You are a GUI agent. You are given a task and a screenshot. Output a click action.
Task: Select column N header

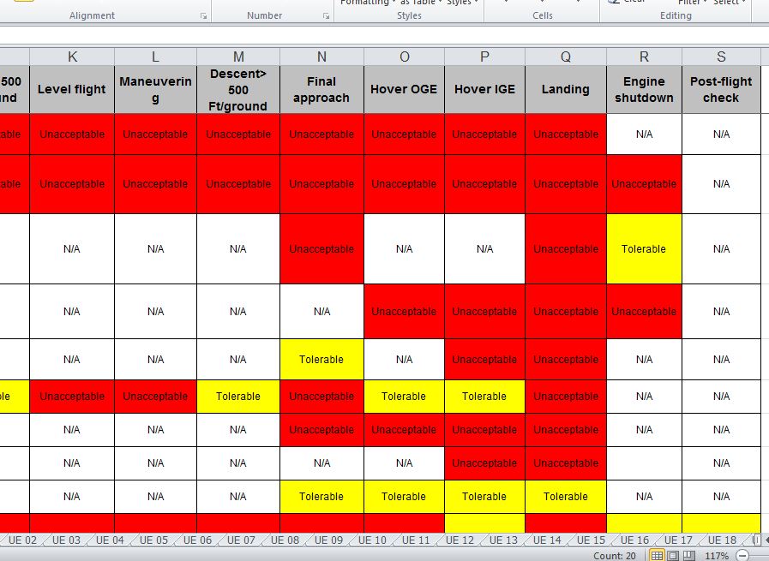[321, 57]
